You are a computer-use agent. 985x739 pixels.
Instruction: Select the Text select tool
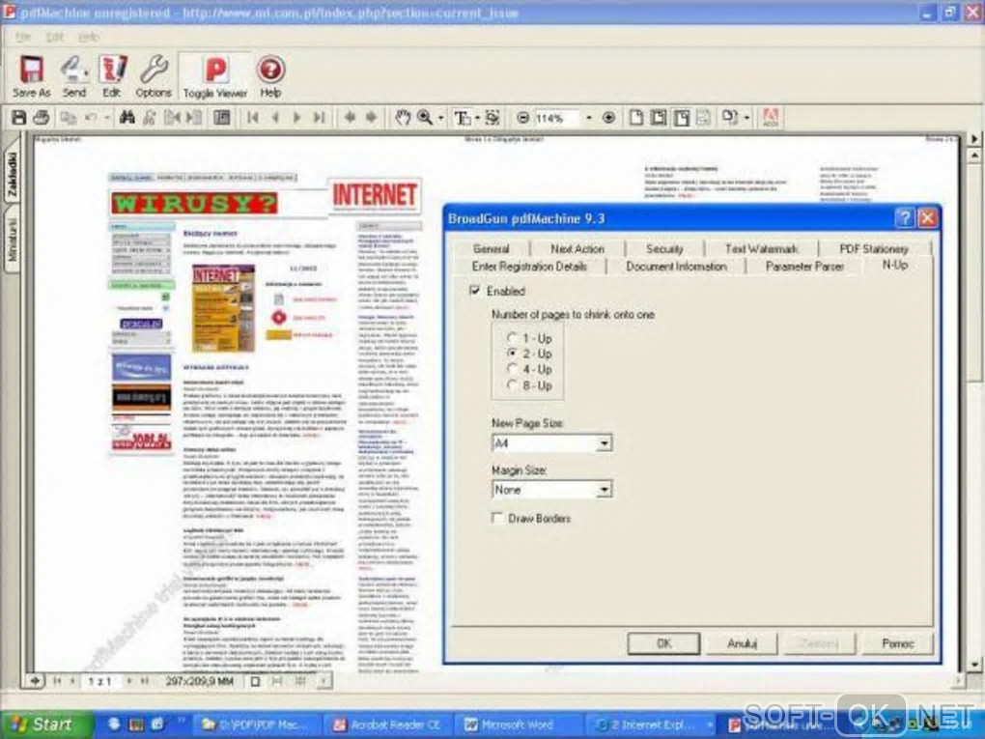[x=463, y=118]
